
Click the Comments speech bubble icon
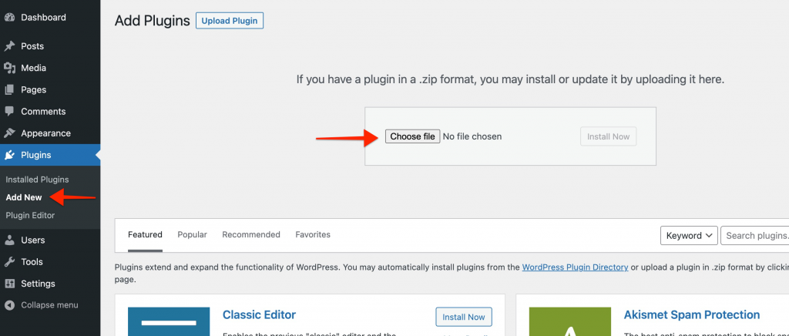click(10, 111)
